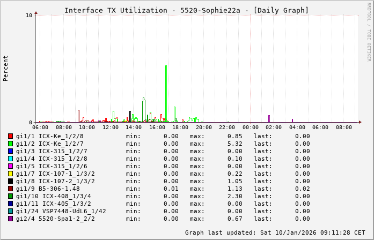Click the 16:00 label on time axis
The height and width of the screenshot is (240, 374).
(x=157, y=127)
